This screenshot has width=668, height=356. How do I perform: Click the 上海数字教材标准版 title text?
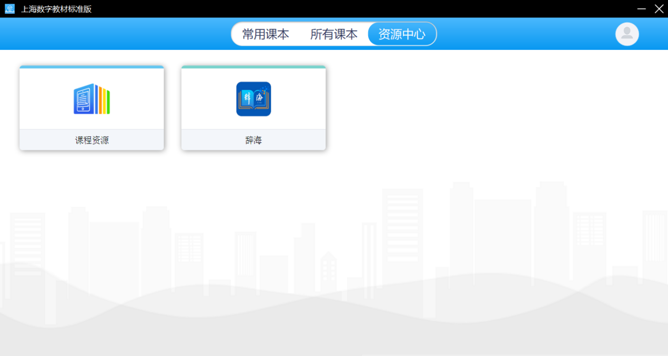pos(56,9)
